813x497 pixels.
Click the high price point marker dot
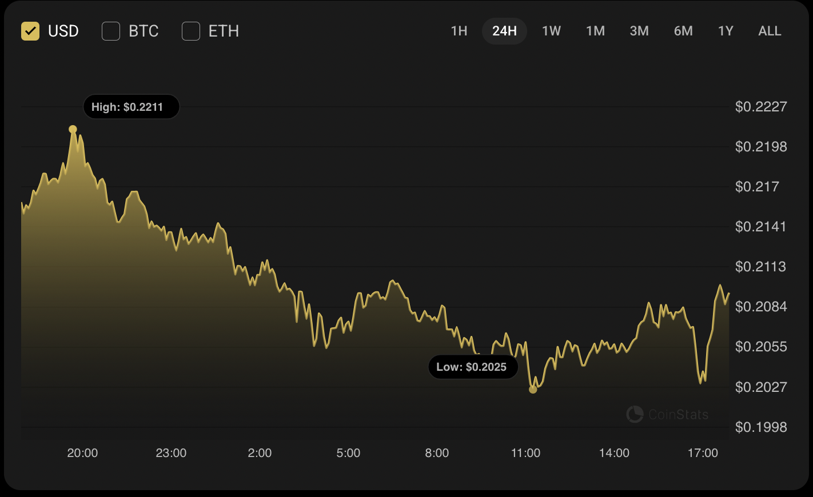coord(73,129)
